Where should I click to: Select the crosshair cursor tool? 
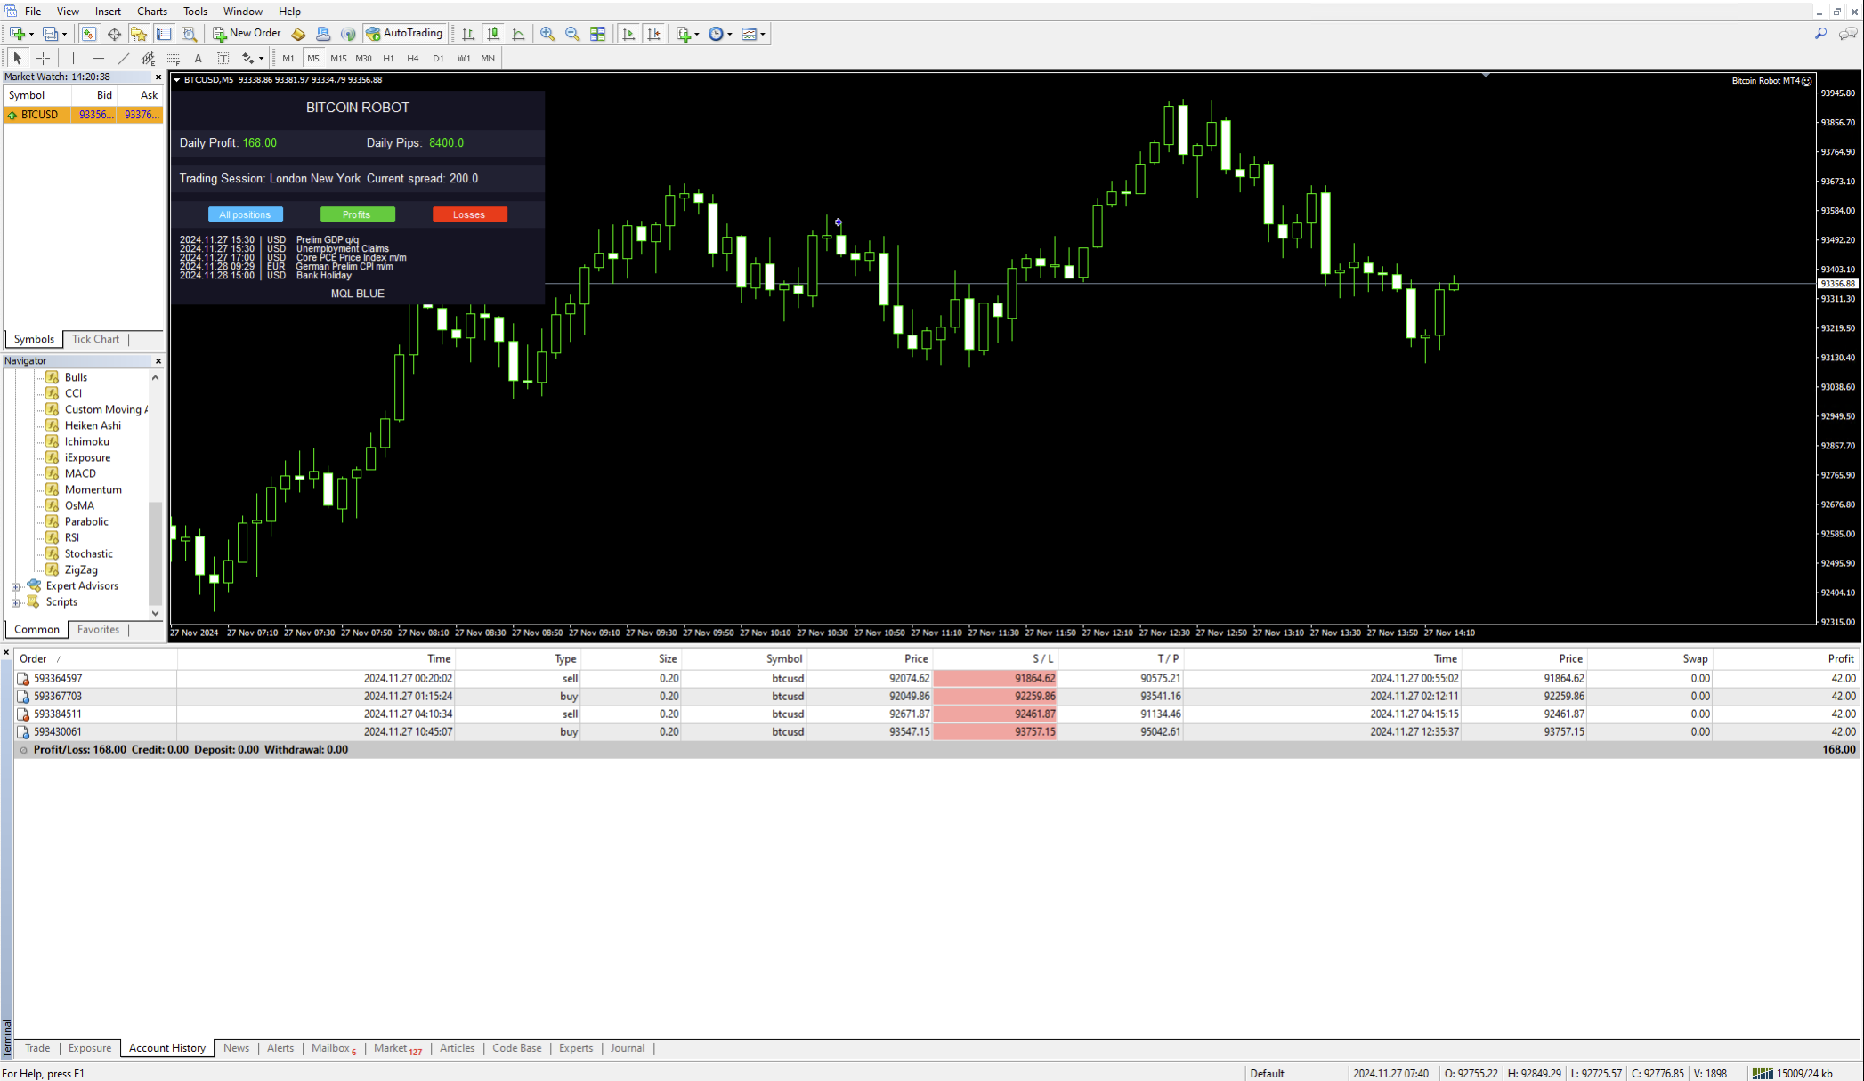point(43,58)
